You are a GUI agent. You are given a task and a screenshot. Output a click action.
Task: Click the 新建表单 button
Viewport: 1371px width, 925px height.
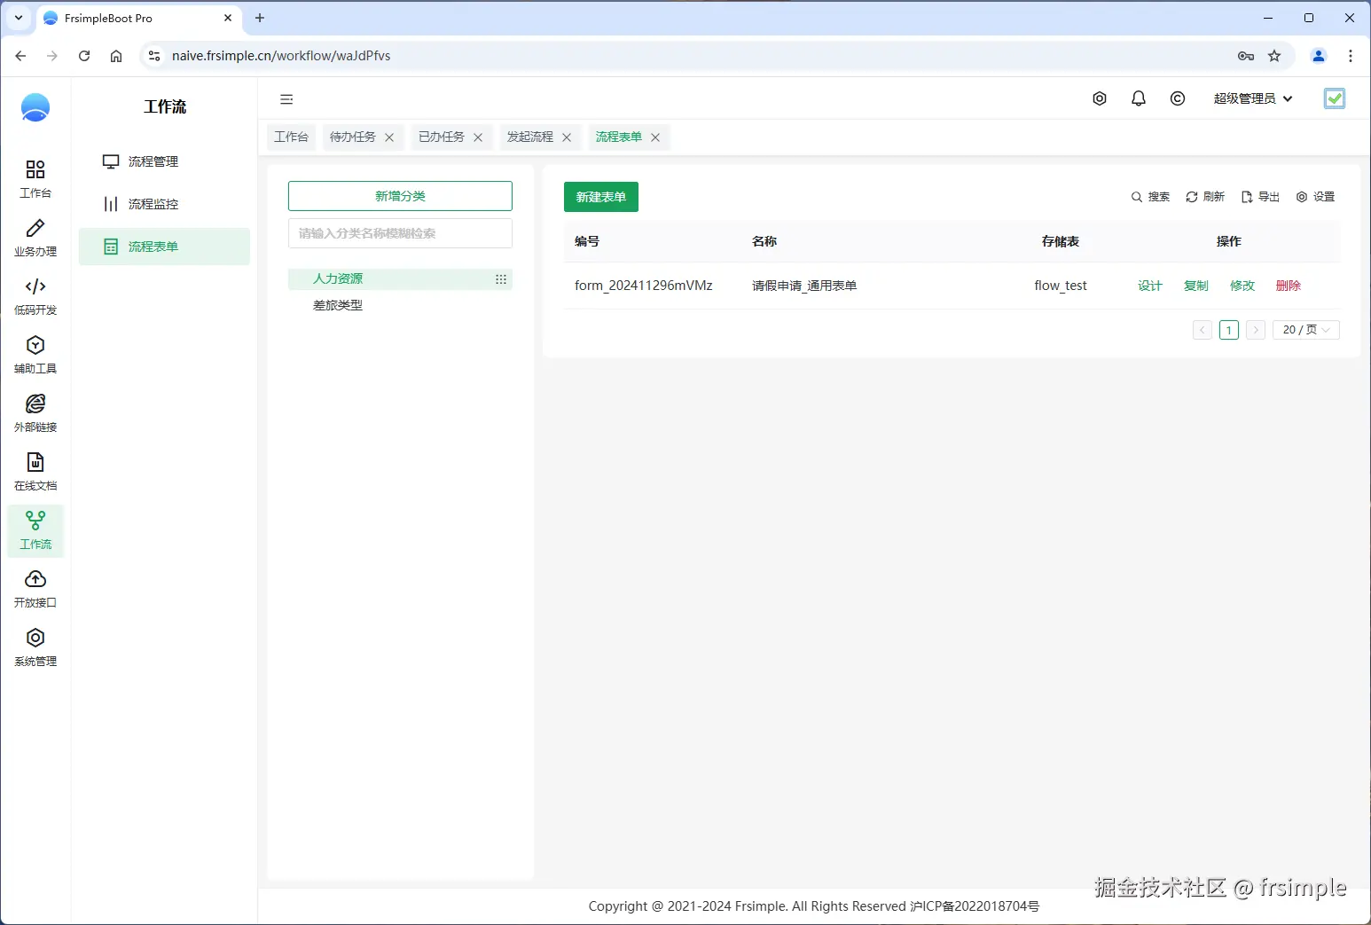pos(601,197)
